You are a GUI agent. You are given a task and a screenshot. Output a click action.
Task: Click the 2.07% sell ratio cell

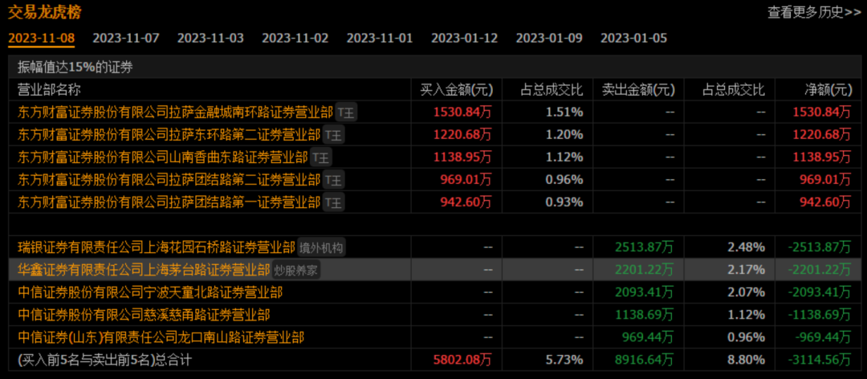pos(747,291)
